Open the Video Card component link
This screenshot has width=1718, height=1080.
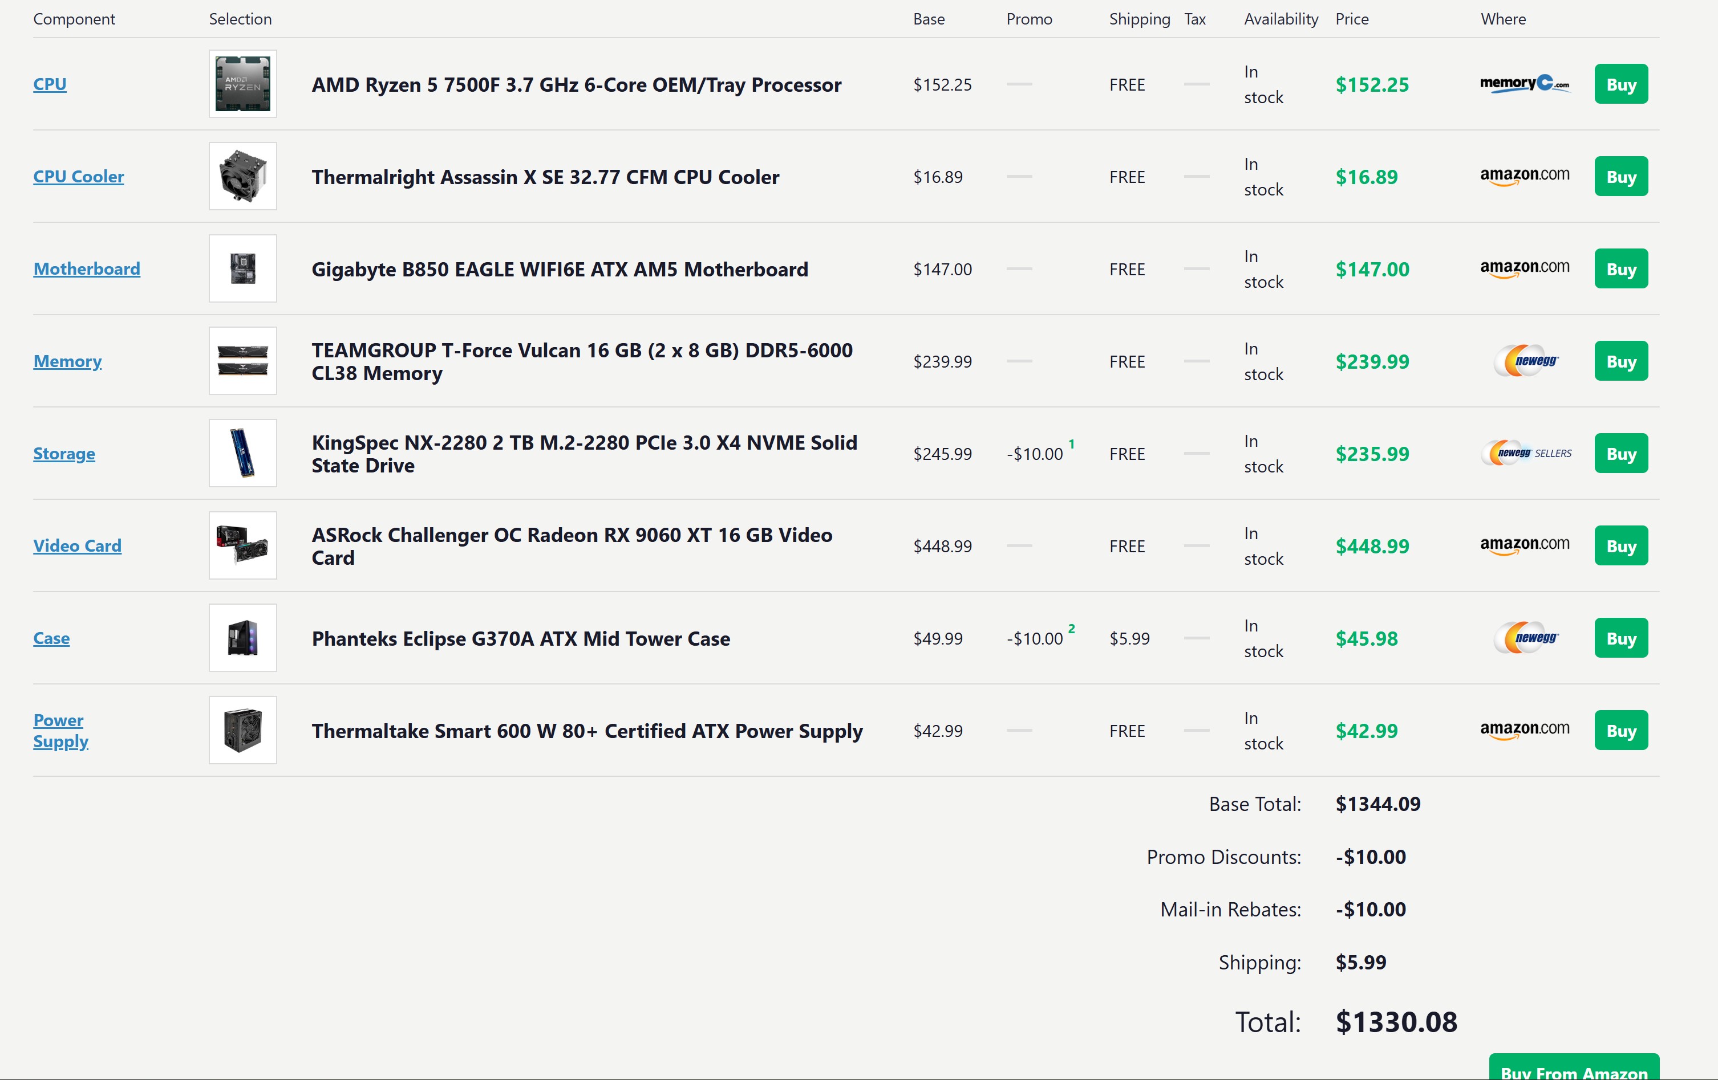pyautogui.click(x=78, y=546)
